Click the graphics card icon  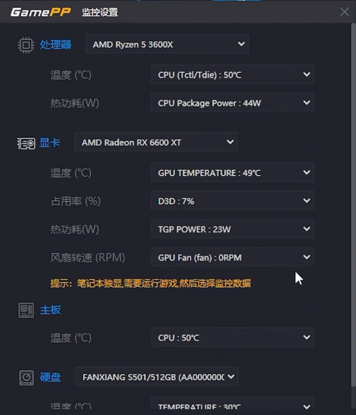(26, 143)
